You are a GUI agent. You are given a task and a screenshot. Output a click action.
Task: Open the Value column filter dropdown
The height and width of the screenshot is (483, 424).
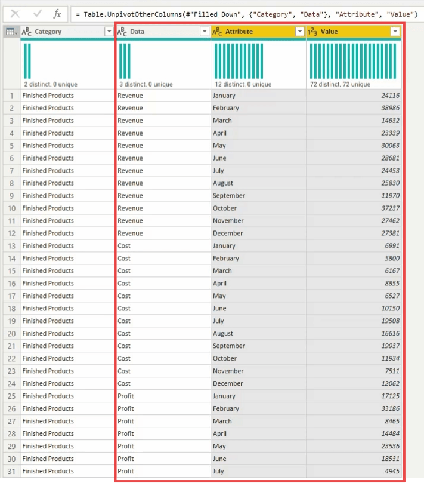pos(395,32)
